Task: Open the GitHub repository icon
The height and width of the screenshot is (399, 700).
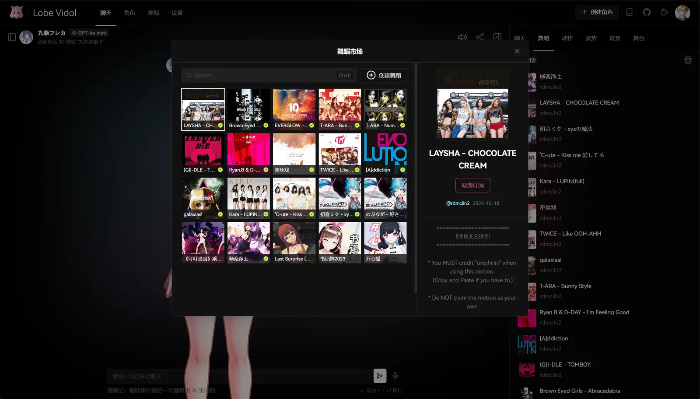Action: pos(647,12)
